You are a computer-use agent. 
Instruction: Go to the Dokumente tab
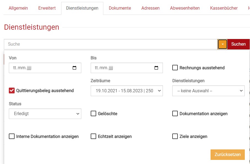coord(120,8)
